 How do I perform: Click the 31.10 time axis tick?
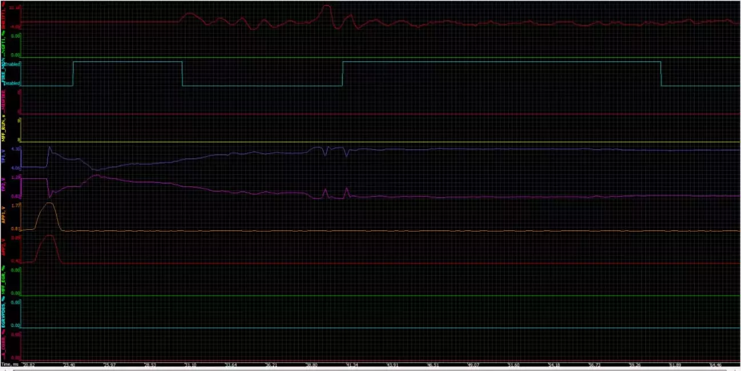pyautogui.click(x=190, y=364)
